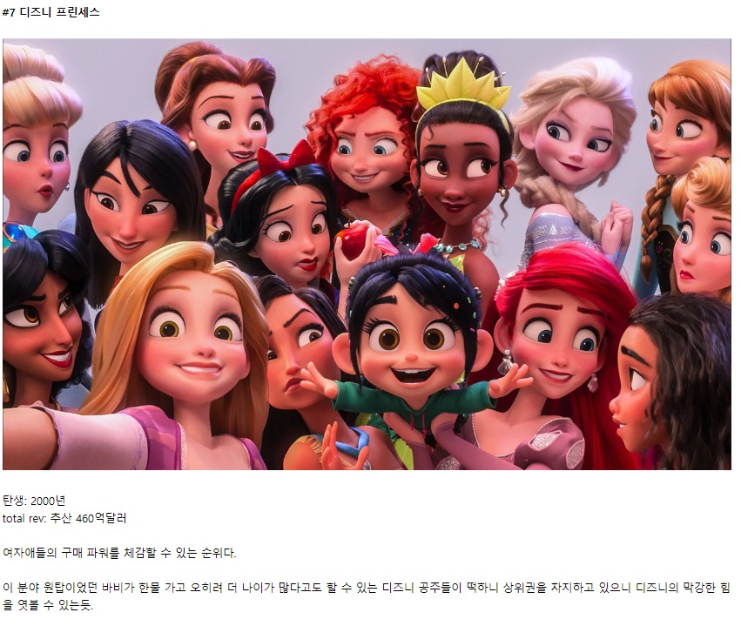
Task: Click the '#7 디즈니 프린세스' heading
Action: [51, 12]
